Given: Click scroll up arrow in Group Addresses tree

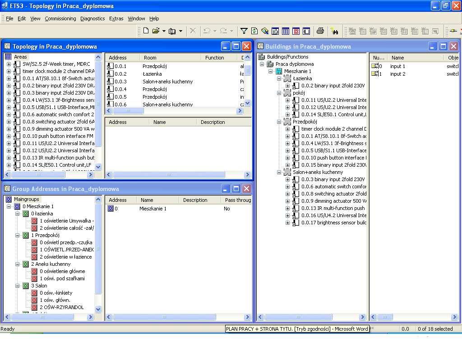Looking at the screenshot, I should (98, 200).
